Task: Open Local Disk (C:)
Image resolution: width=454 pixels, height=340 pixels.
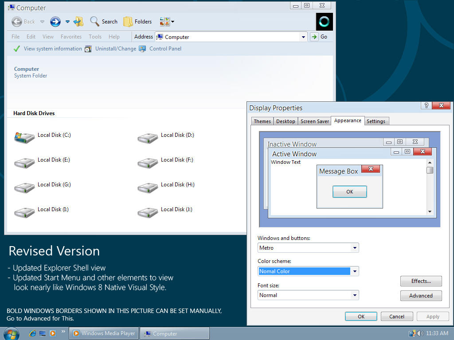Action: click(54, 135)
